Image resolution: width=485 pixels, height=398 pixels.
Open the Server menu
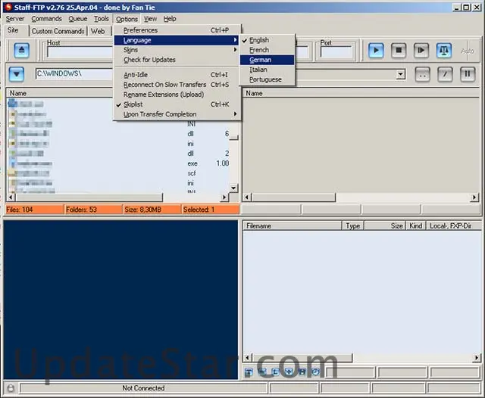coord(15,19)
